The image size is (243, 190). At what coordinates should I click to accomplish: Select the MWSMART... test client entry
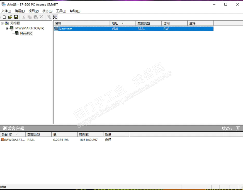point(15,140)
